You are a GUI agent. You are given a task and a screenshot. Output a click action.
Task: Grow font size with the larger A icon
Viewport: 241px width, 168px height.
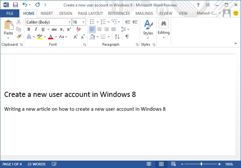tap(75, 37)
